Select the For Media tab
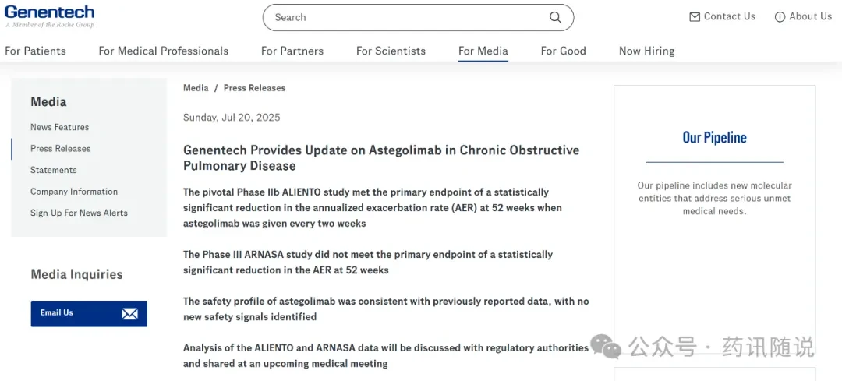The height and width of the screenshot is (381, 842). pos(483,51)
